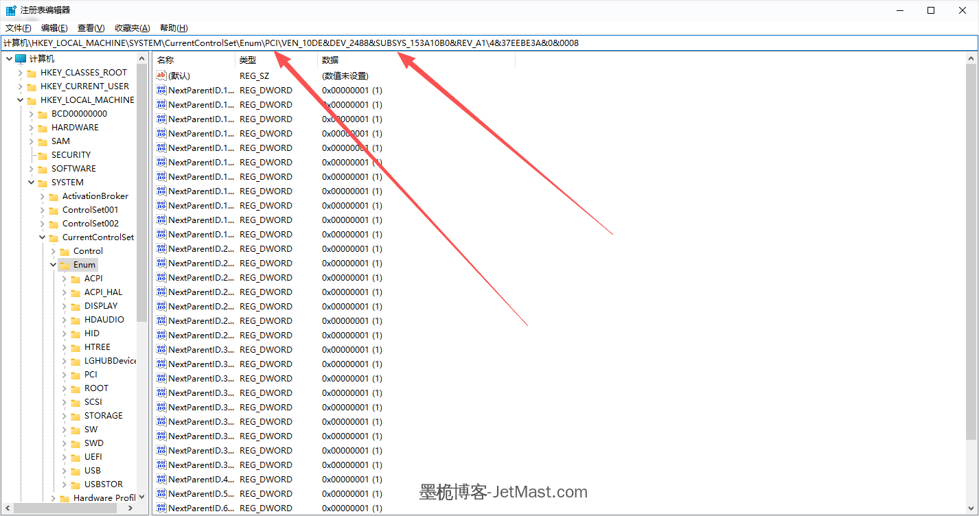Viewport: 979px width, 516px height.
Task: Click the ControlSet002 folder icon
Action: [x=54, y=224]
